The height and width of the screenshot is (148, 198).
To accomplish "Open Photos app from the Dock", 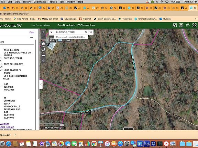I will (x=61, y=144).
